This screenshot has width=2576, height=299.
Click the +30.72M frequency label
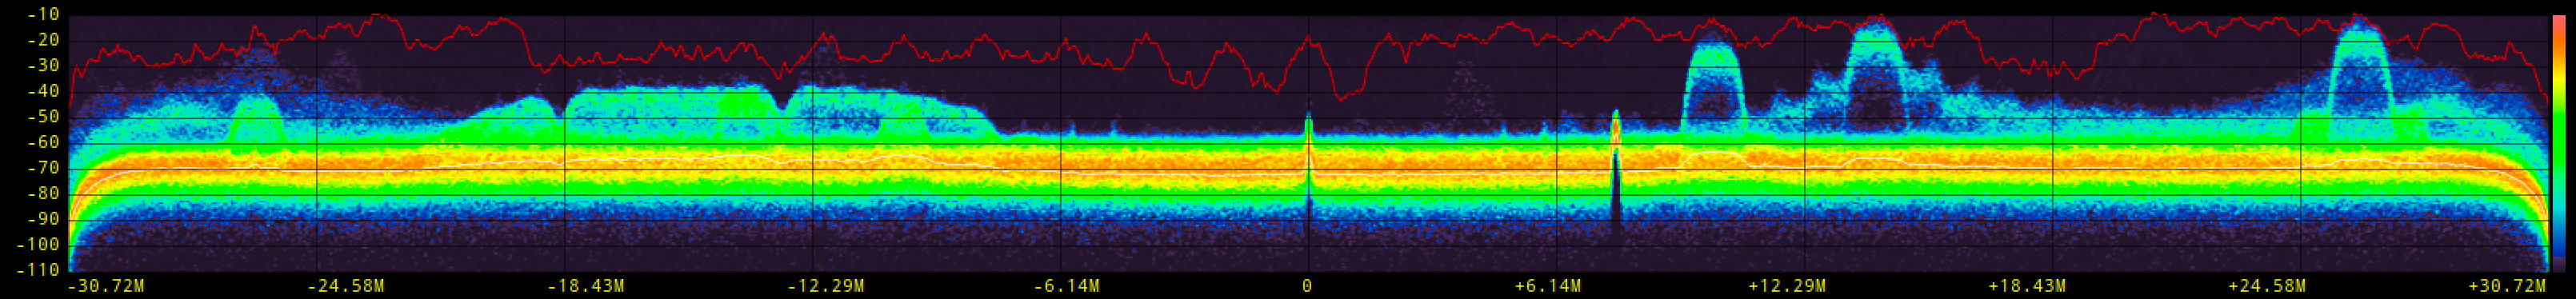tap(2507, 287)
